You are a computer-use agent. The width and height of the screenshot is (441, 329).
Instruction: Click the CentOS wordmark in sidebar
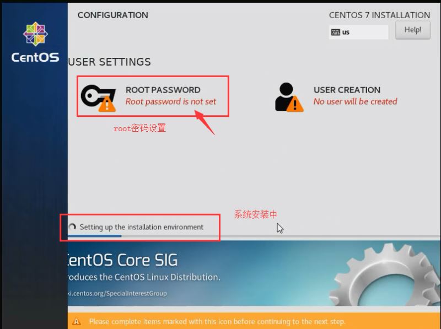tap(35, 57)
